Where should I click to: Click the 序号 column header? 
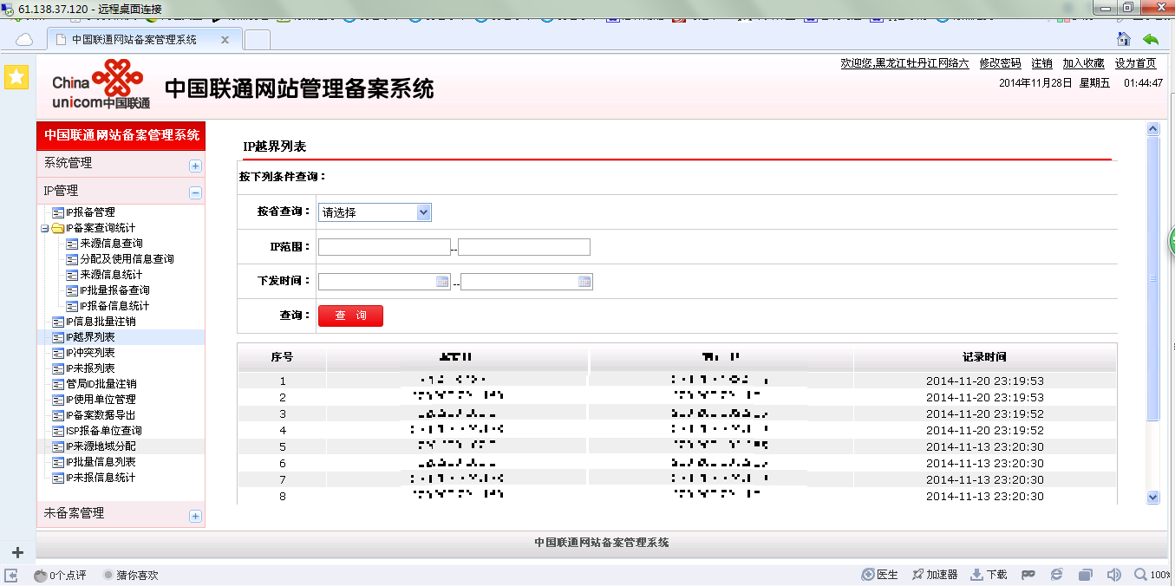tap(283, 357)
